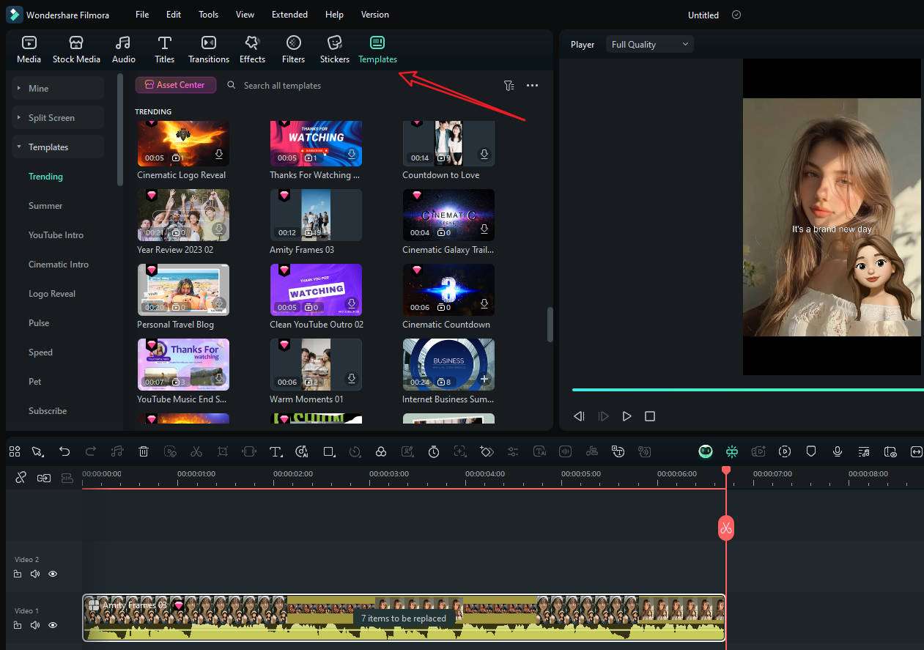The height and width of the screenshot is (650, 924).
Task: Open the Extended menu
Action: [289, 15]
